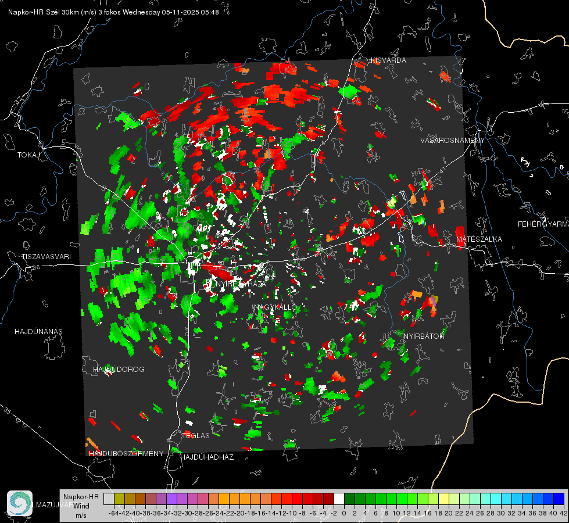Click the swirl logo beside the legend
569x523 pixels.
click(x=20, y=503)
